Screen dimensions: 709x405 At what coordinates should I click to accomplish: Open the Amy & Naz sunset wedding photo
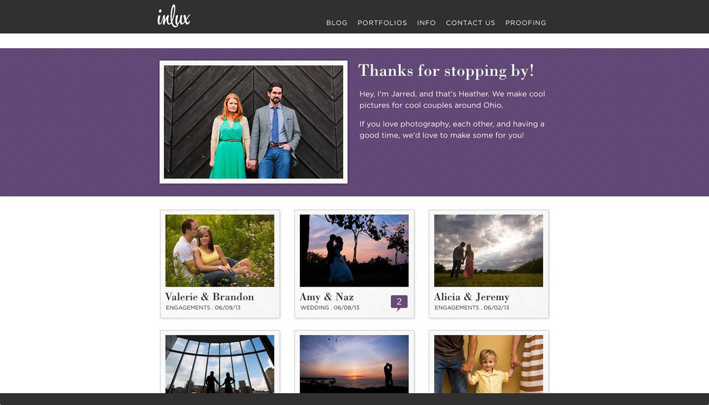click(x=354, y=250)
